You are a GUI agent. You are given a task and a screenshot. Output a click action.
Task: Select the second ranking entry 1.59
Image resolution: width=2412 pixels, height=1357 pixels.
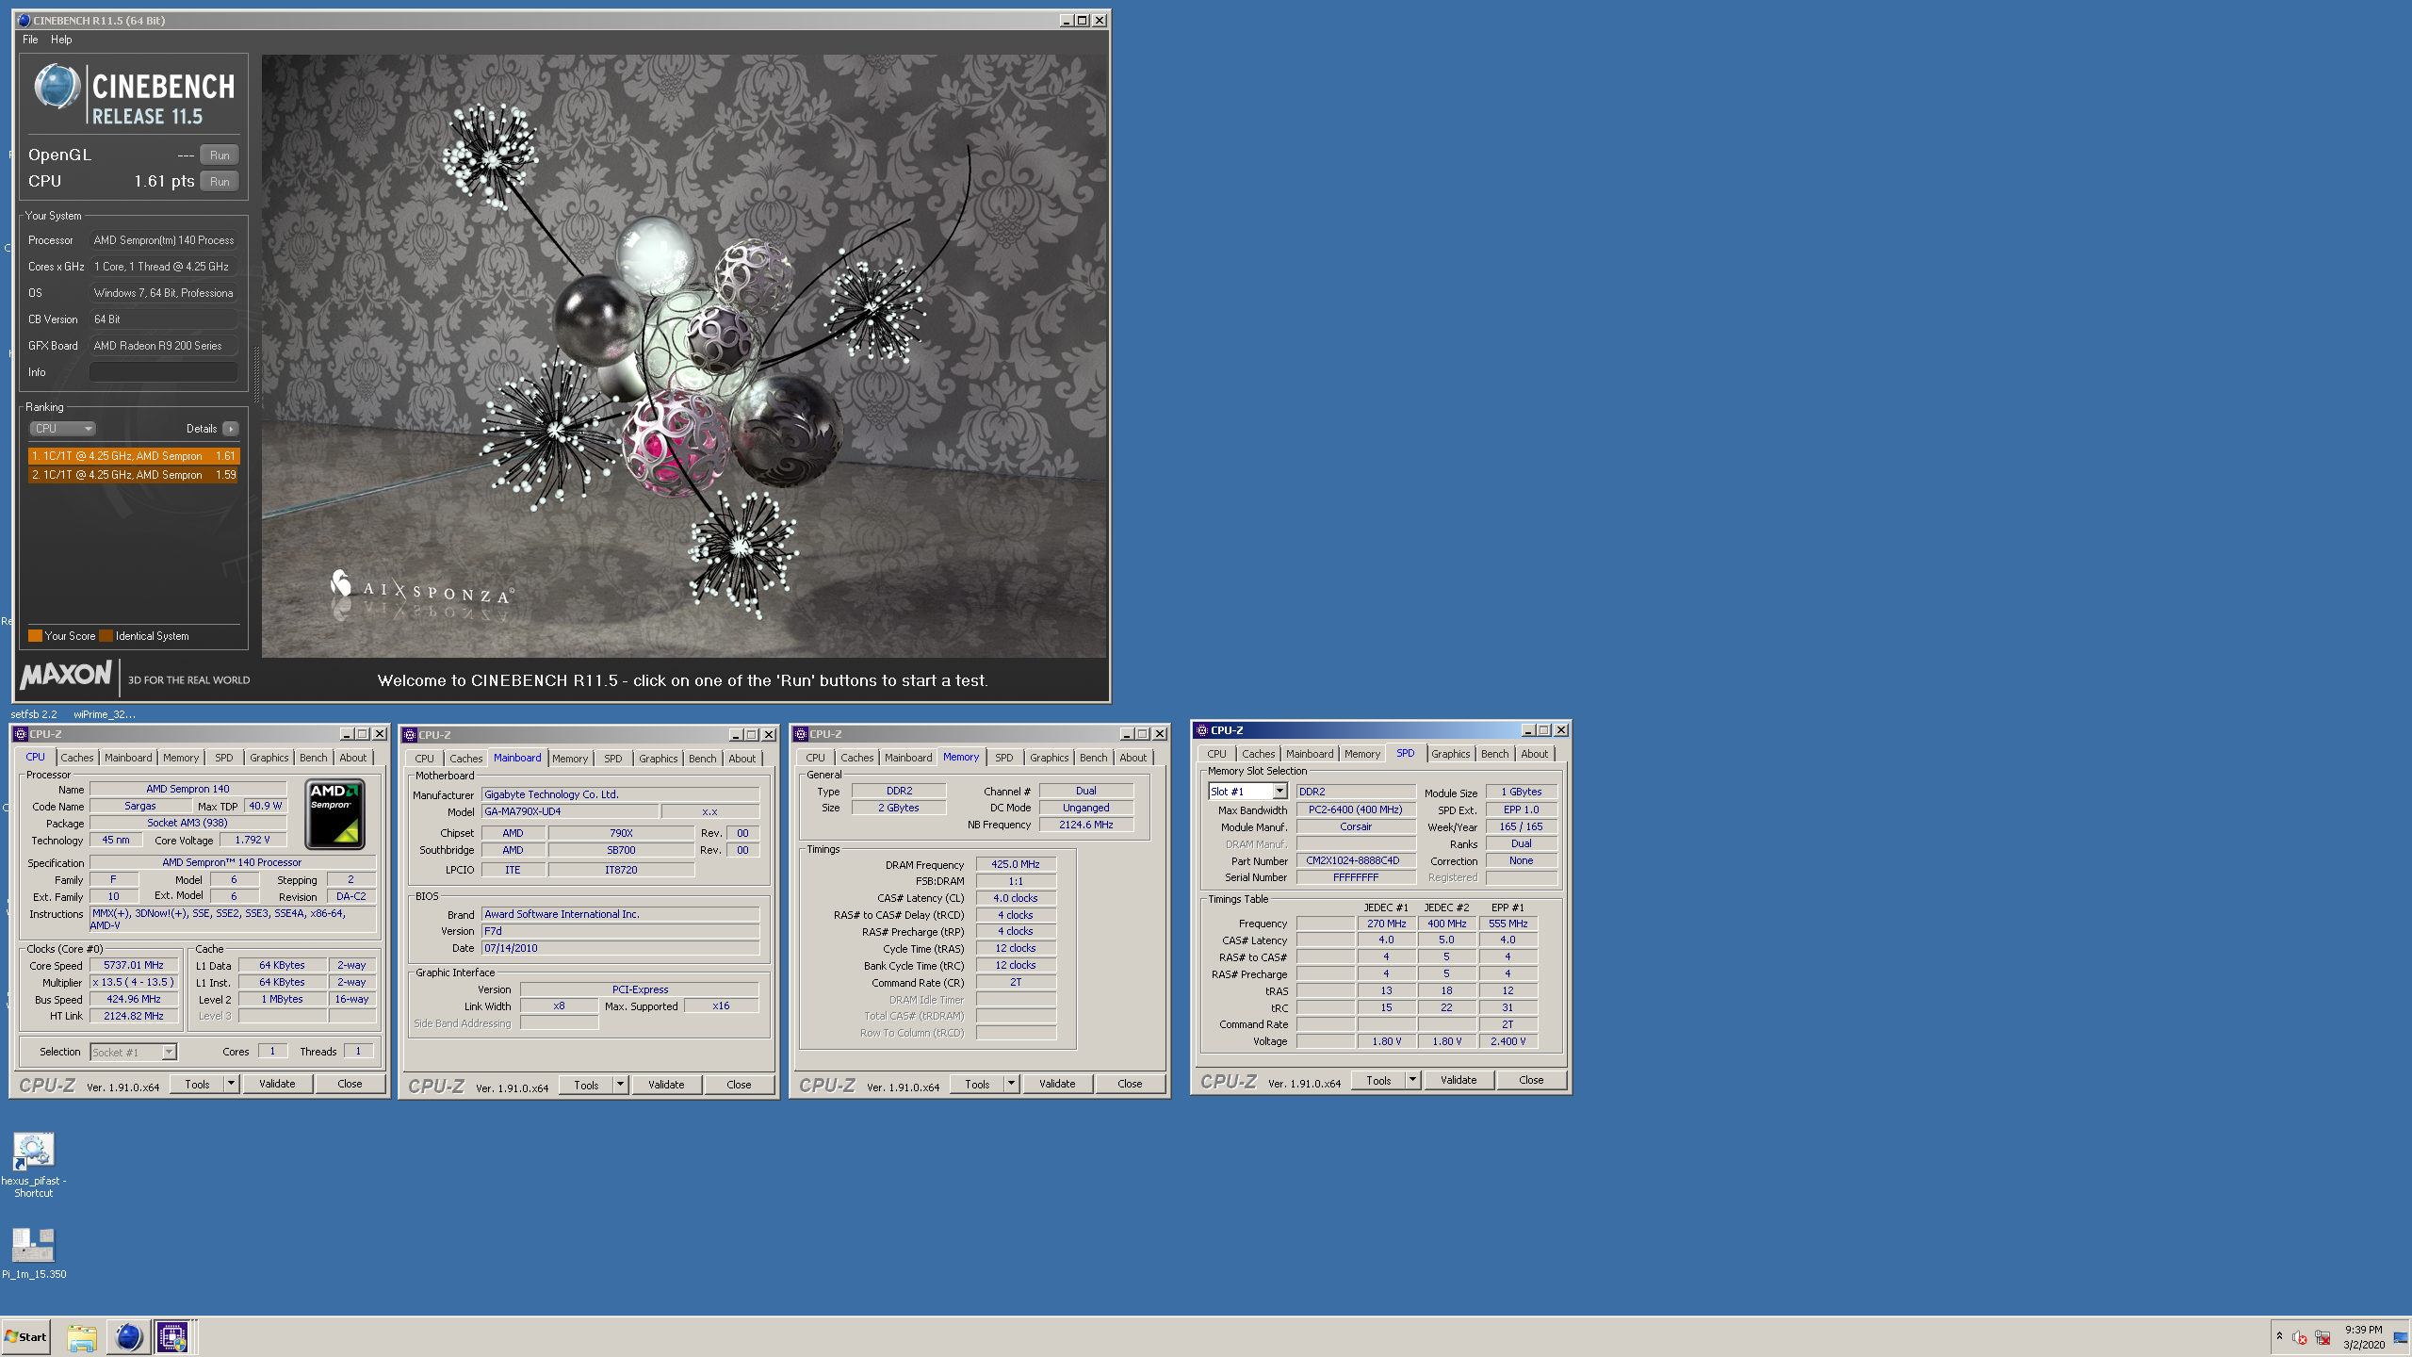pos(134,475)
